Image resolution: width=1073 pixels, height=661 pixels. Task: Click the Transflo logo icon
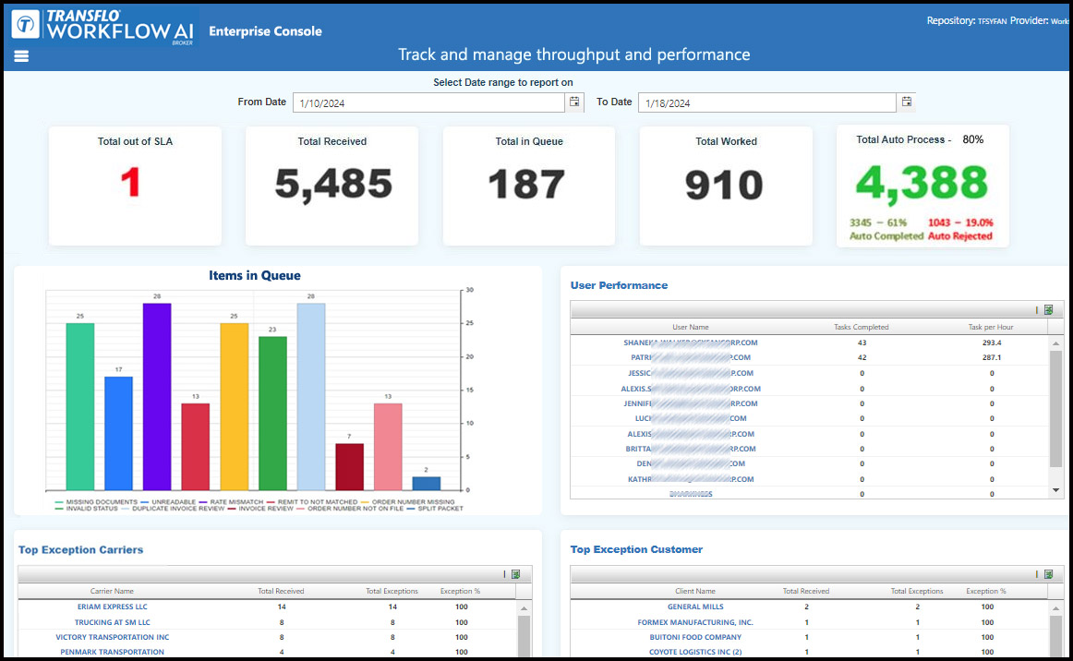point(26,25)
